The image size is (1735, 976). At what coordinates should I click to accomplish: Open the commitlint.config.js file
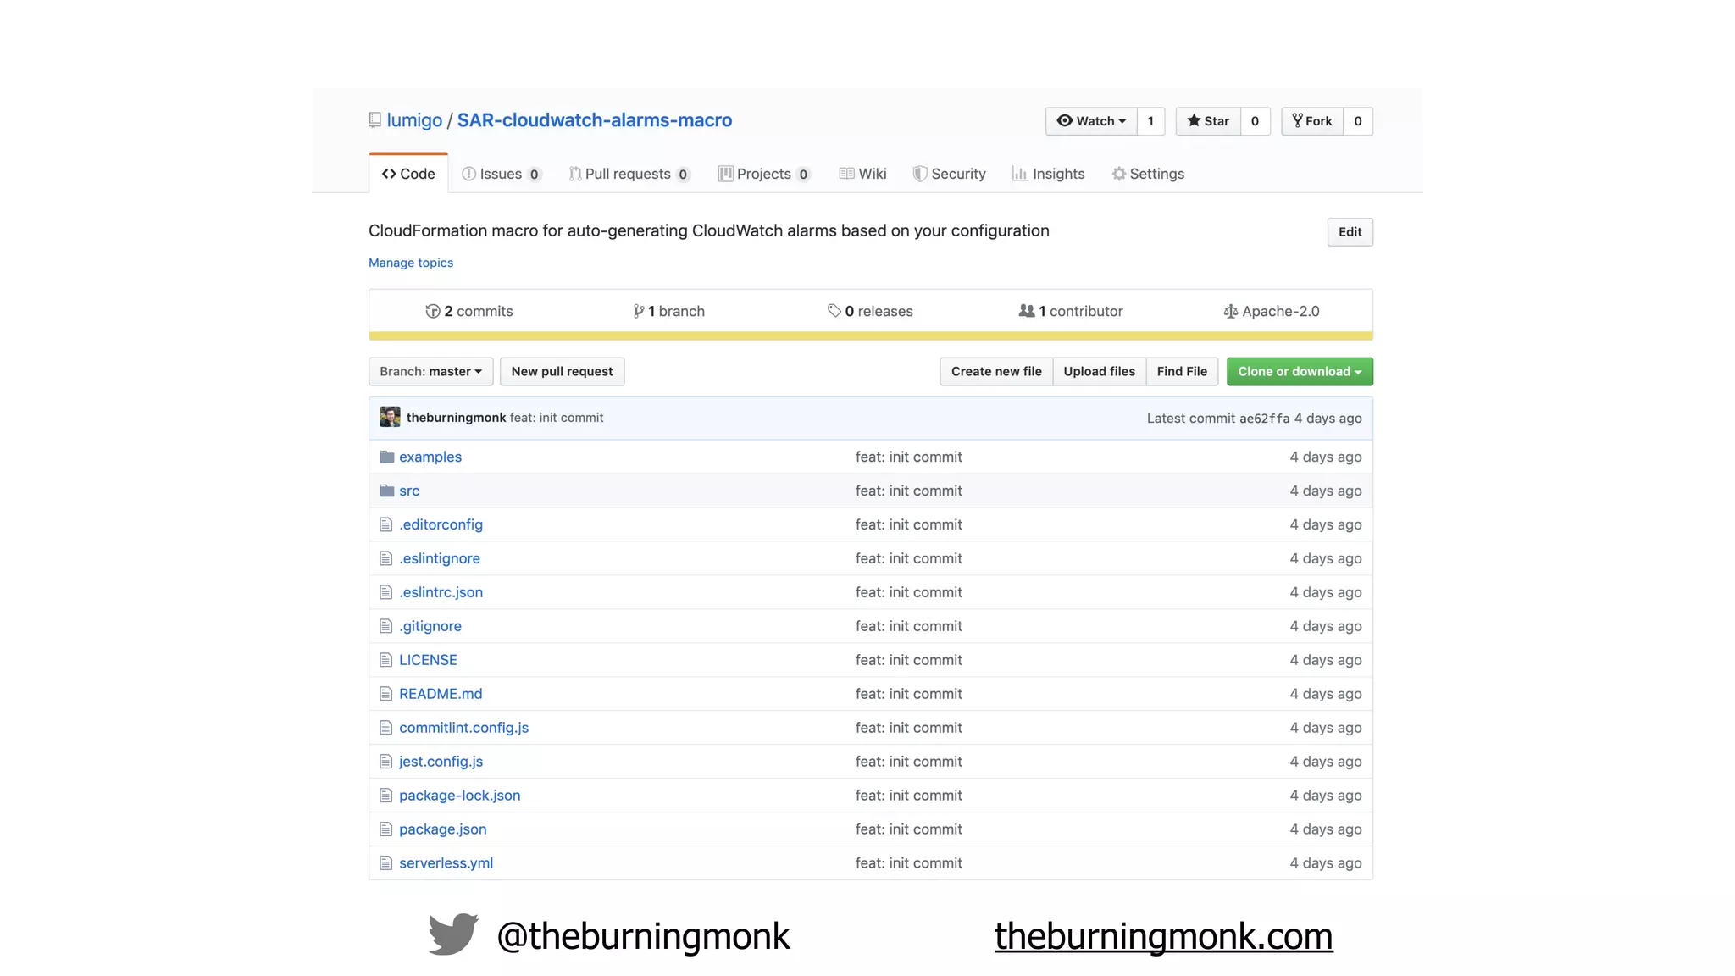463,728
